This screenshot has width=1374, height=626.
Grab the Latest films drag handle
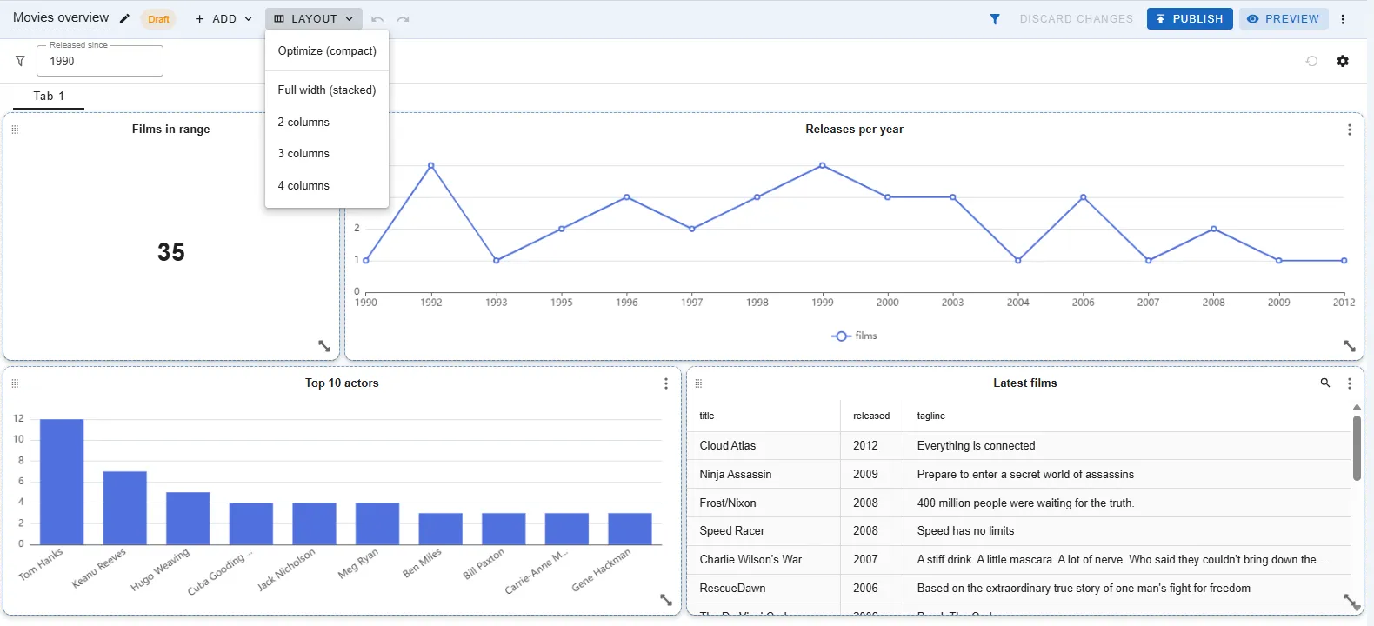[x=698, y=383]
